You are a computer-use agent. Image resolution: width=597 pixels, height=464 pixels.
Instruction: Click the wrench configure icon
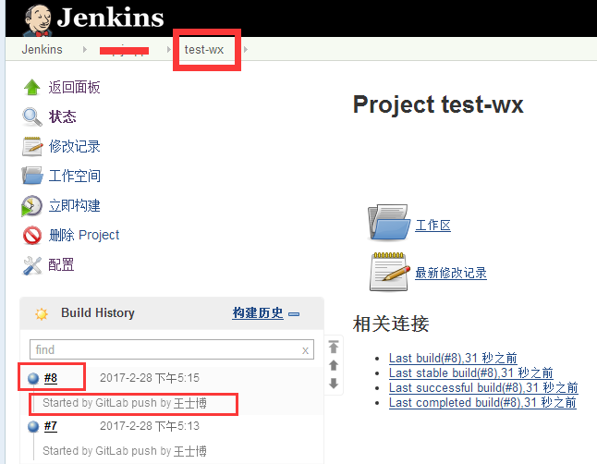[x=32, y=265]
